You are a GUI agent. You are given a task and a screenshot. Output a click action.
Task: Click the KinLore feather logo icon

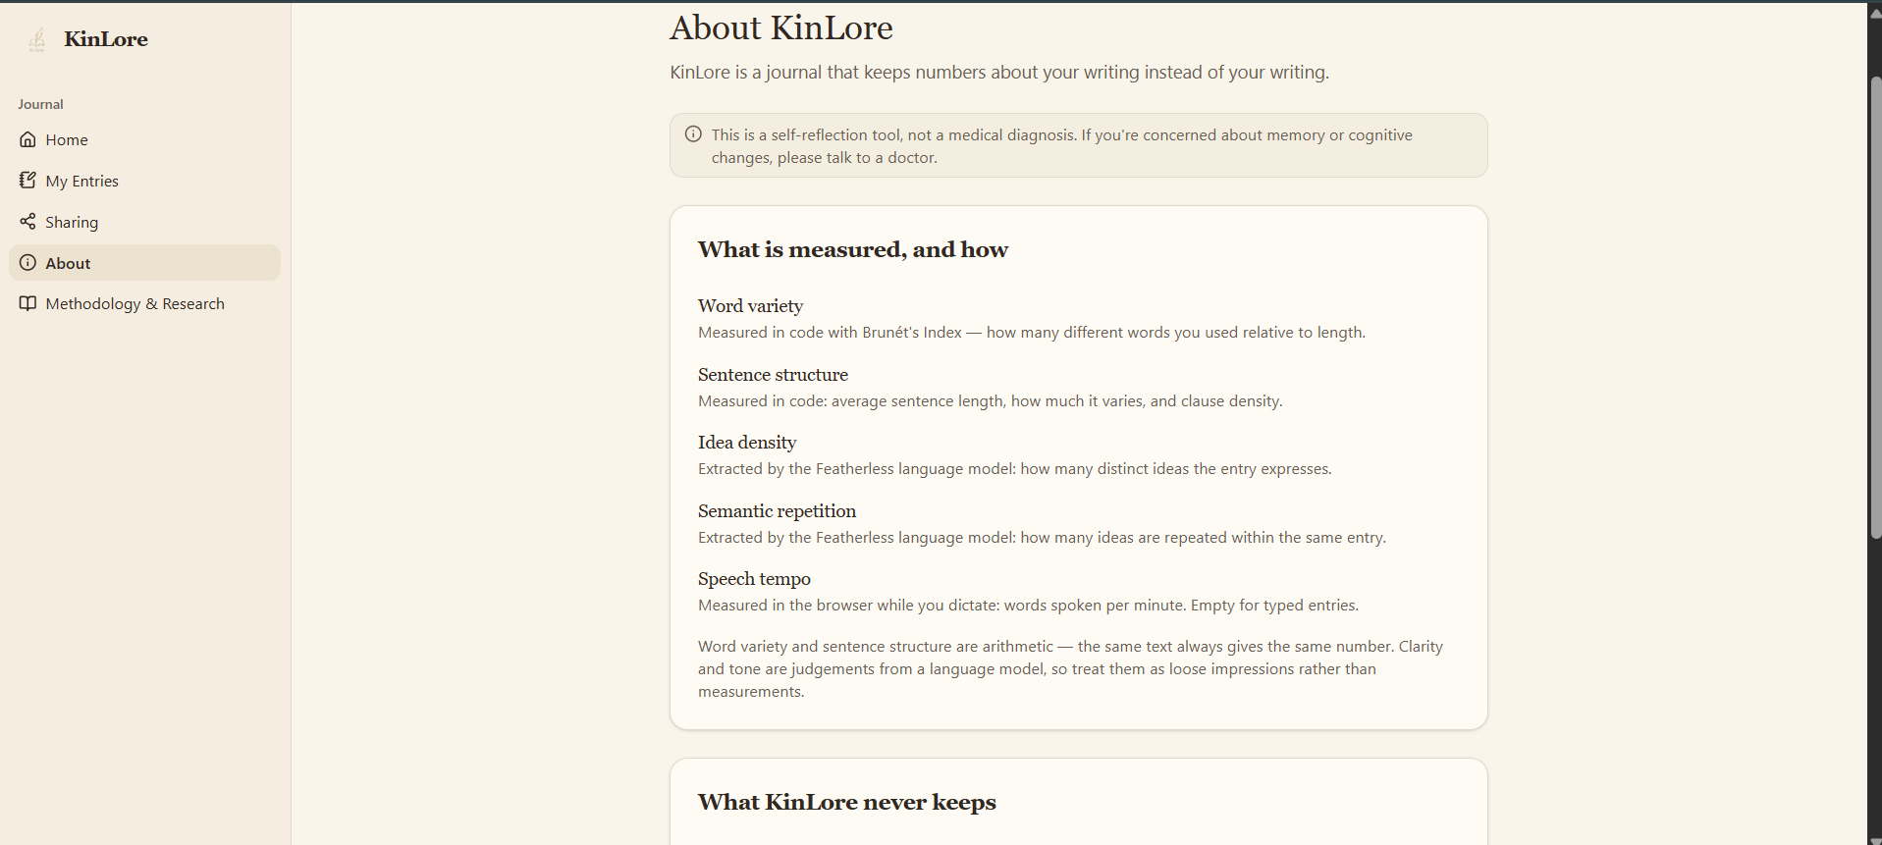(37, 39)
